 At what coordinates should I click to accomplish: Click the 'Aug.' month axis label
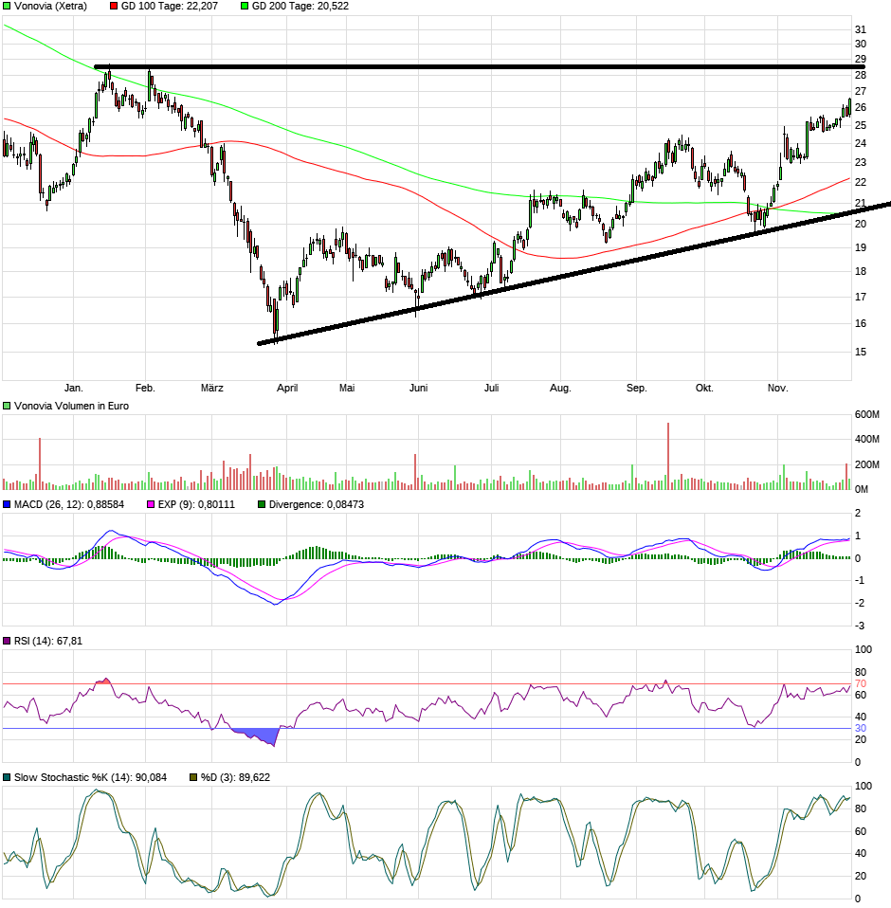(560, 388)
